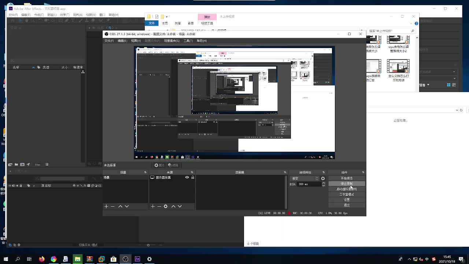Open the Mixer panel menu icon

click(x=285, y=172)
